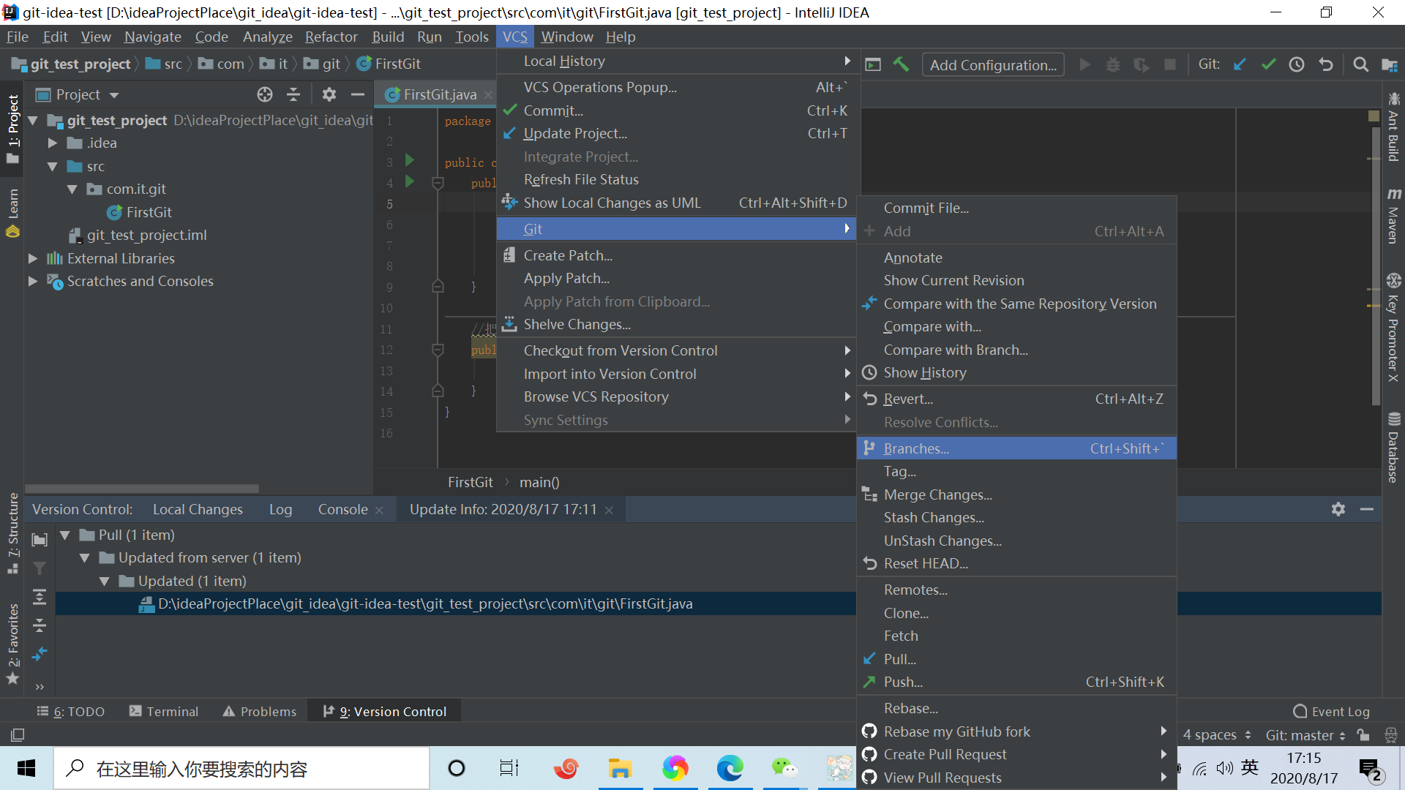Open Project panel settings gear
Viewport: 1405px width, 790px height.
[329, 94]
